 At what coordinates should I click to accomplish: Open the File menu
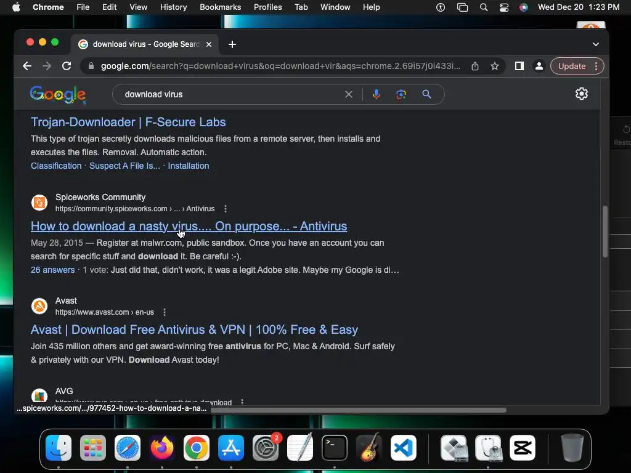pos(83,7)
